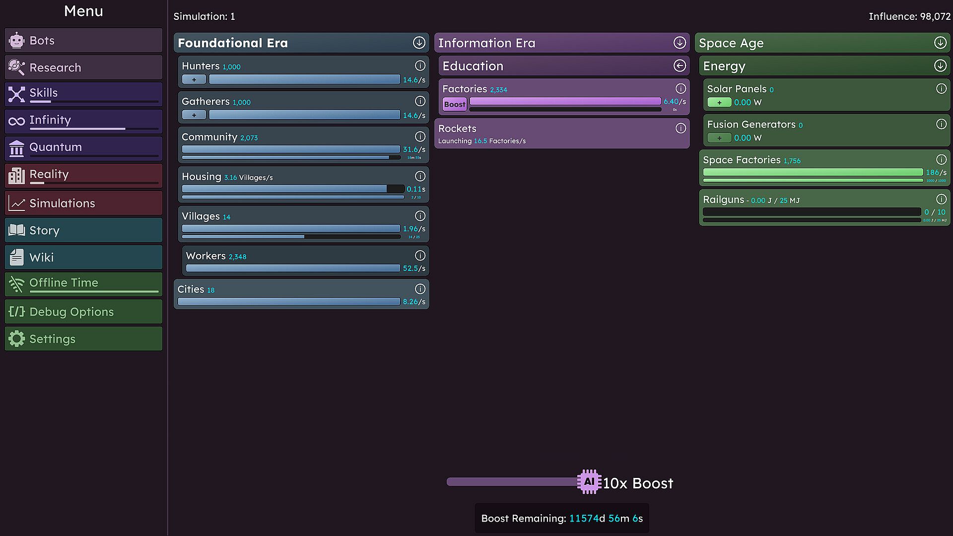Expand the Education subsection arrow
The height and width of the screenshot is (536, 953).
680,66
